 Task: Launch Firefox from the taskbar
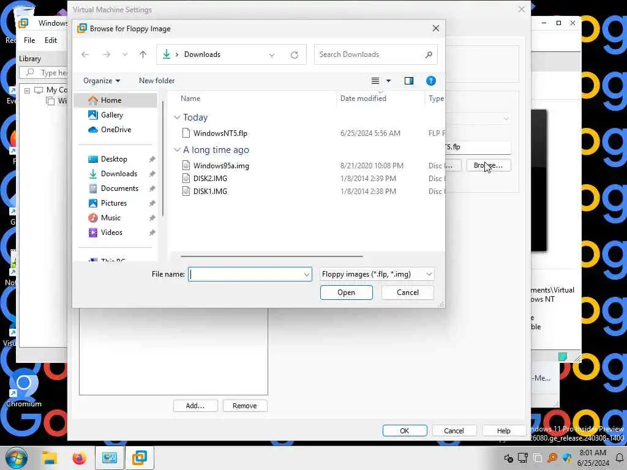coord(79,458)
